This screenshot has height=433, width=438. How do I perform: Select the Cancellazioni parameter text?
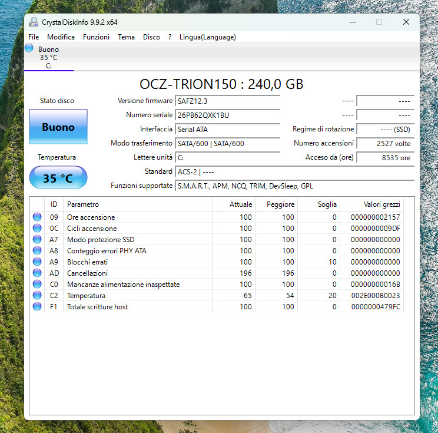click(88, 273)
